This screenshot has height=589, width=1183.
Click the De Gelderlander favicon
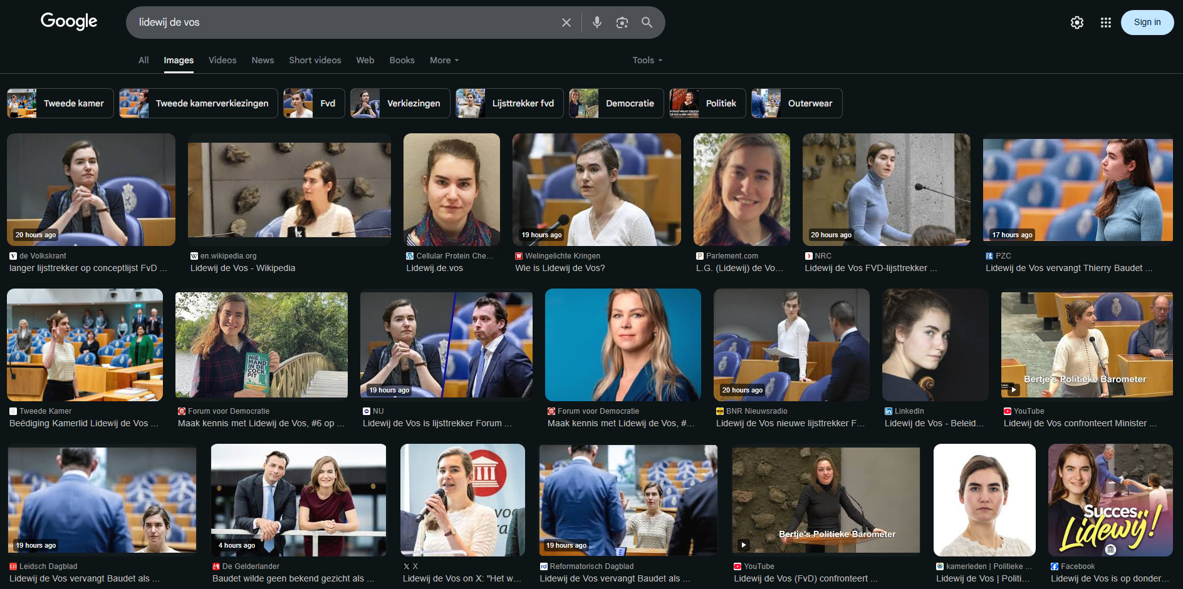click(x=216, y=566)
